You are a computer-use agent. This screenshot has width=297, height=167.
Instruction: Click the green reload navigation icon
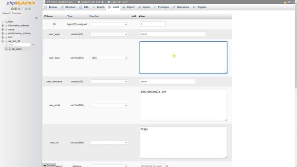tap(30, 9)
